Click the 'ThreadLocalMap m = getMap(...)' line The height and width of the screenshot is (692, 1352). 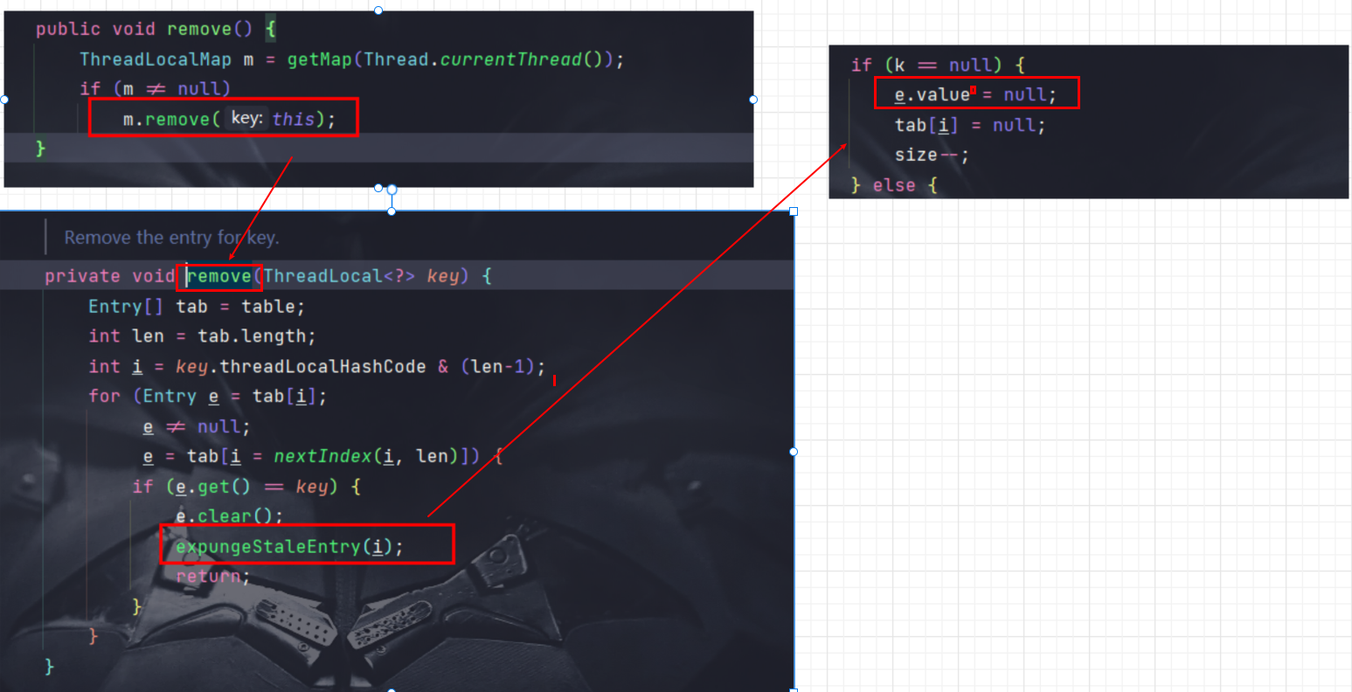pos(352,59)
